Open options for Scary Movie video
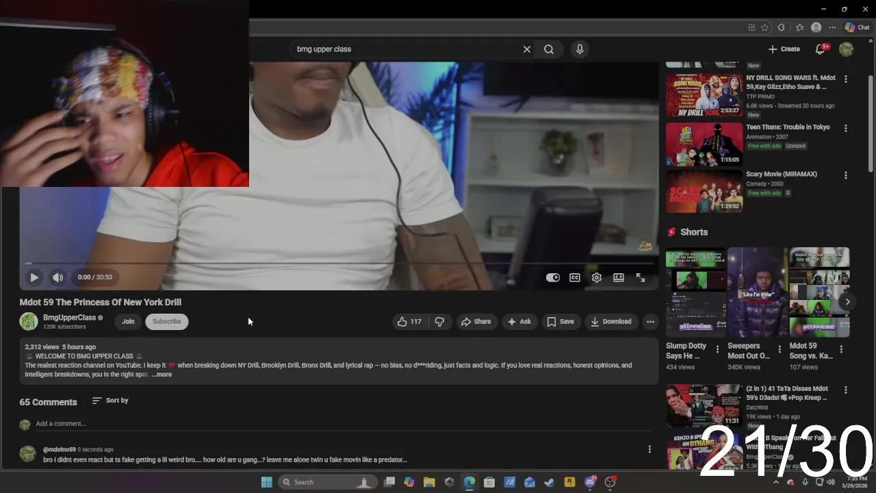The width and height of the screenshot is (876, 493). (x=846, y=175)
